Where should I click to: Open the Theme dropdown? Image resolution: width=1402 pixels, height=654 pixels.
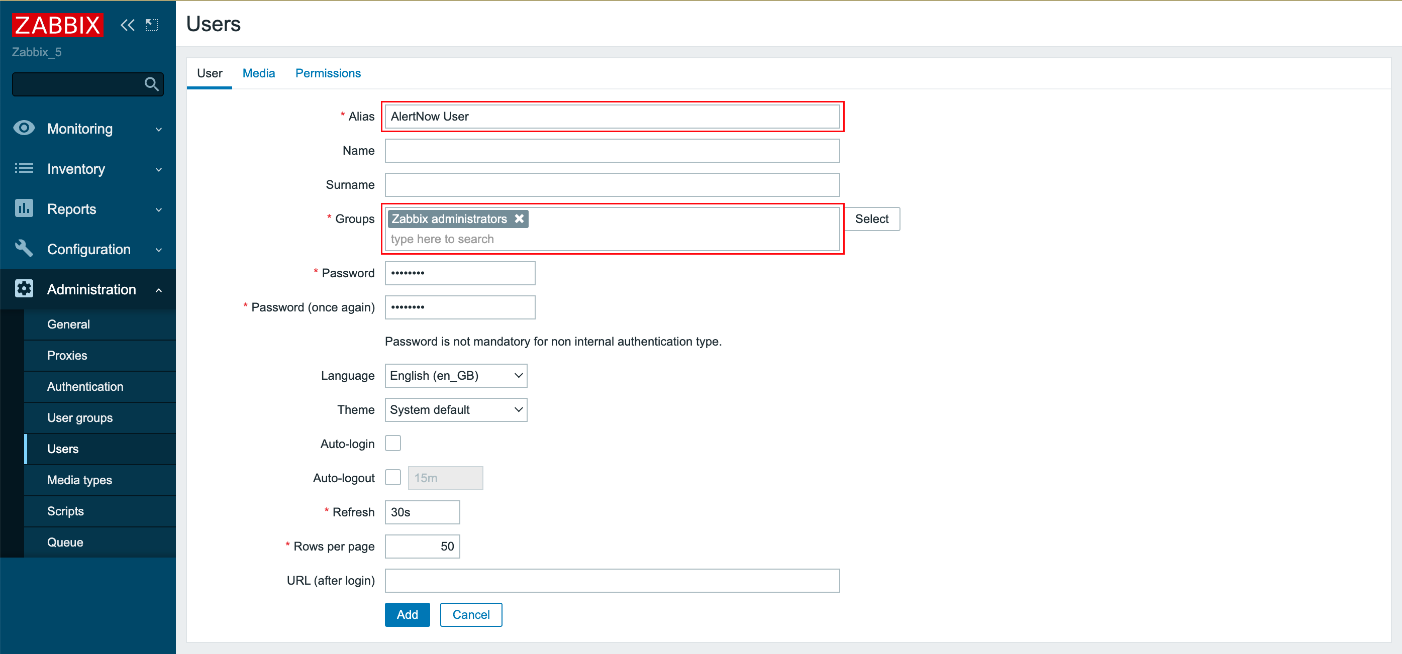tap(456, 410)
